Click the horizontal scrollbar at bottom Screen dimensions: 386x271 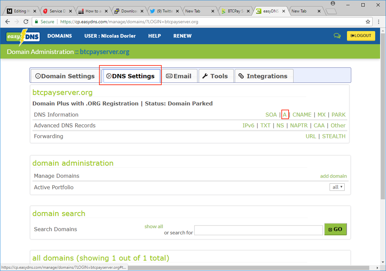(x=249, y=267)
